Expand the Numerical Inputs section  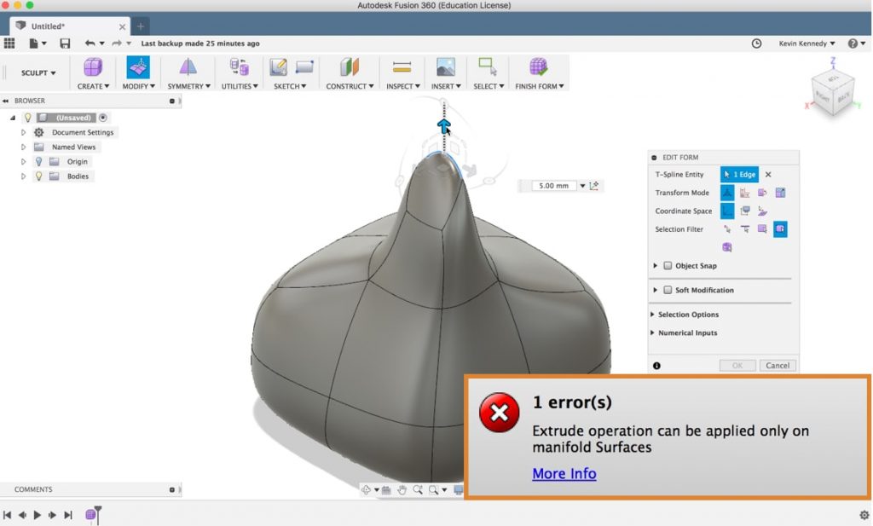click(685, 332)
